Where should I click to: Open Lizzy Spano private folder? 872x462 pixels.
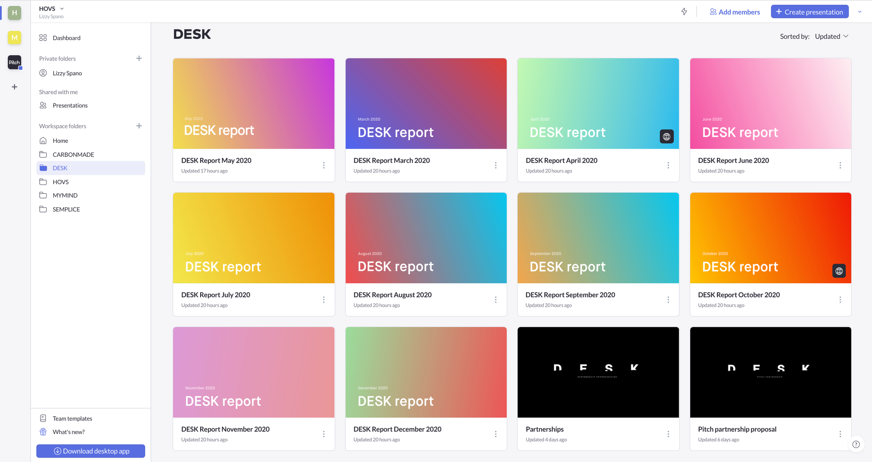click(91, 73)
